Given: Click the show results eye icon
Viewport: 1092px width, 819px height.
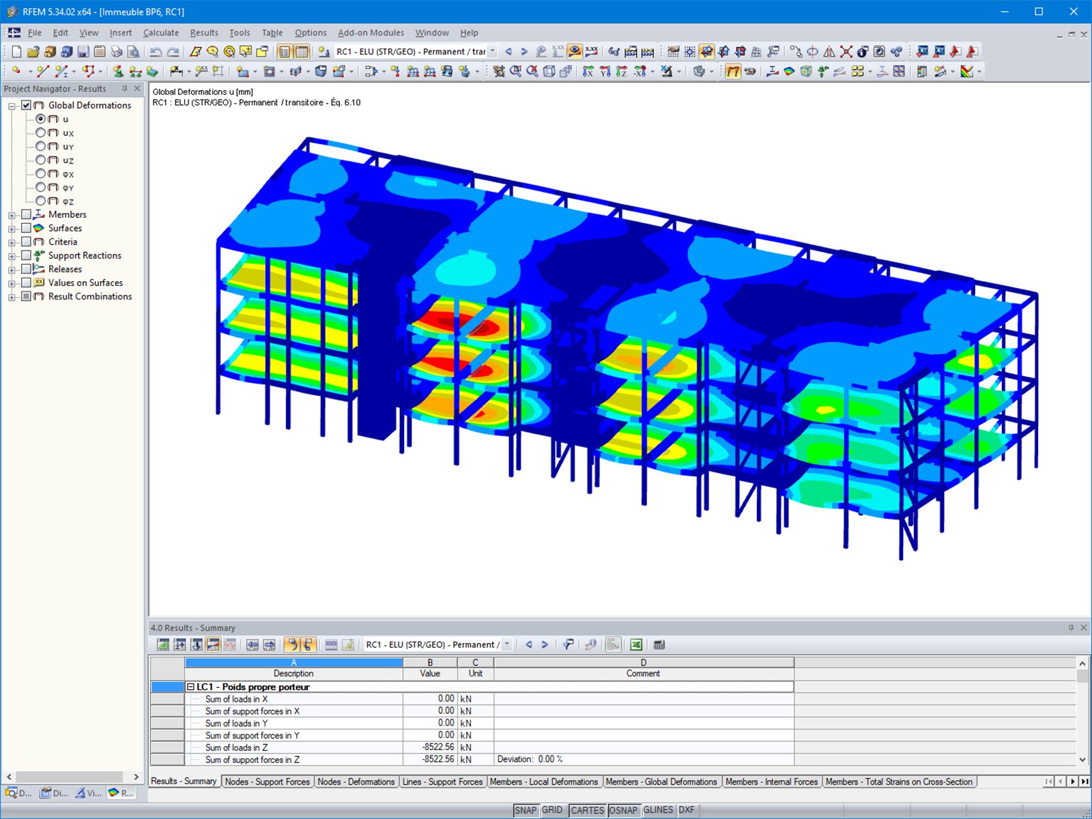Looking at the screenshot, I should point(575,52).
